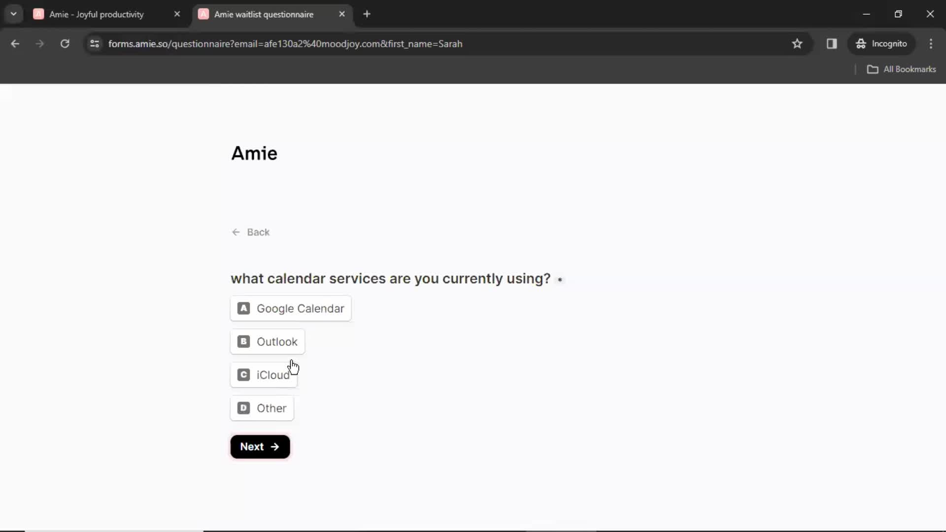This screenshot has width=946, height=532.
Task: Click the browser address bar URL
Action: [285, 43]
